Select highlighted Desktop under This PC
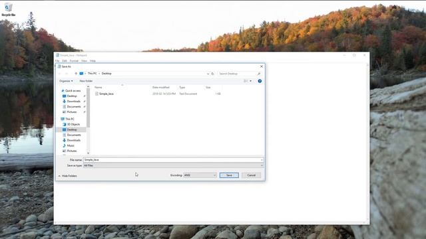This screenshot has height=239, width=426. [71, 129]
